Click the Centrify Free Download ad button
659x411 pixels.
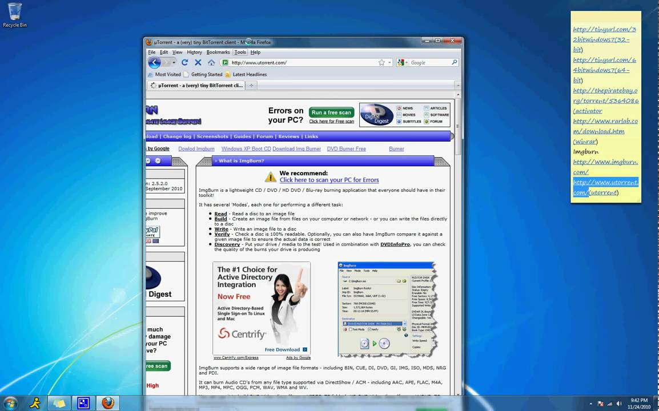286,350
